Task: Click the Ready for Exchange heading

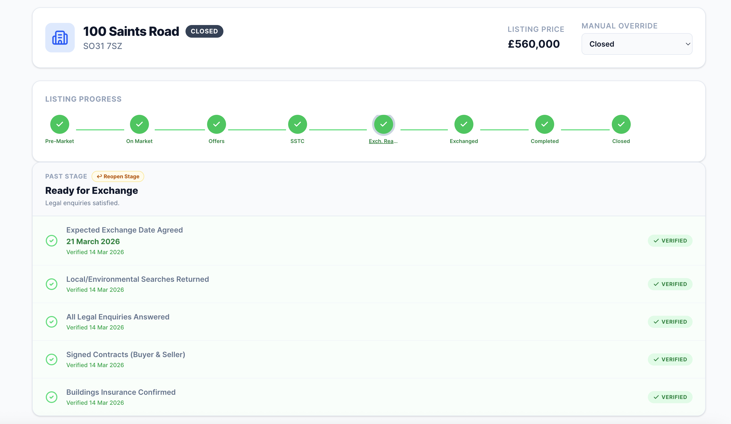Action: pos(91,190)
